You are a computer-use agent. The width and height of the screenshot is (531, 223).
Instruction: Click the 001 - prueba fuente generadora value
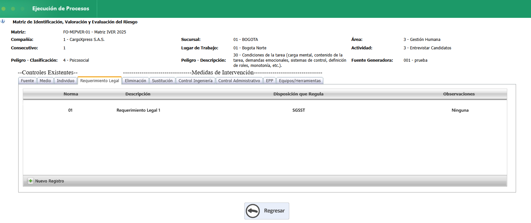pyautogui.click(x=415, y=60)
